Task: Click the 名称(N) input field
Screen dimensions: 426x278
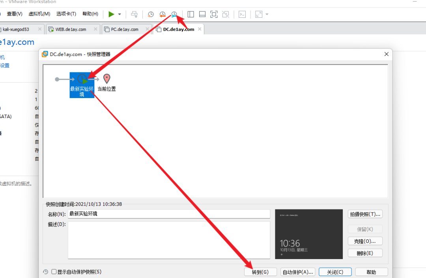Action: [169, 214]
